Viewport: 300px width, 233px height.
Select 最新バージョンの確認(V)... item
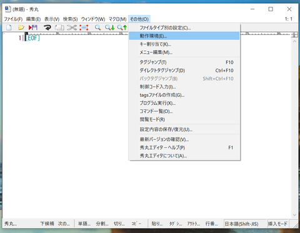tap(184, 139)
